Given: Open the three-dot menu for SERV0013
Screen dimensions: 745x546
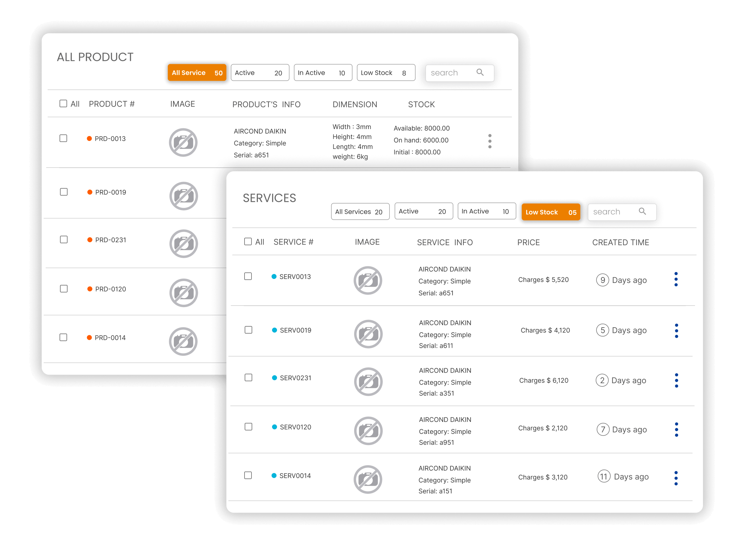Looking at the screenshot, I should (676, 279).
